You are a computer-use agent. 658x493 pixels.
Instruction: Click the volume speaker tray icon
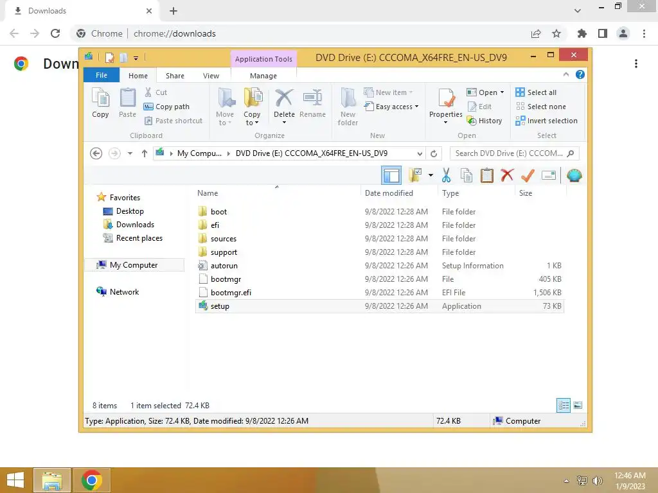pyautogui.click(x=597, y=480)
